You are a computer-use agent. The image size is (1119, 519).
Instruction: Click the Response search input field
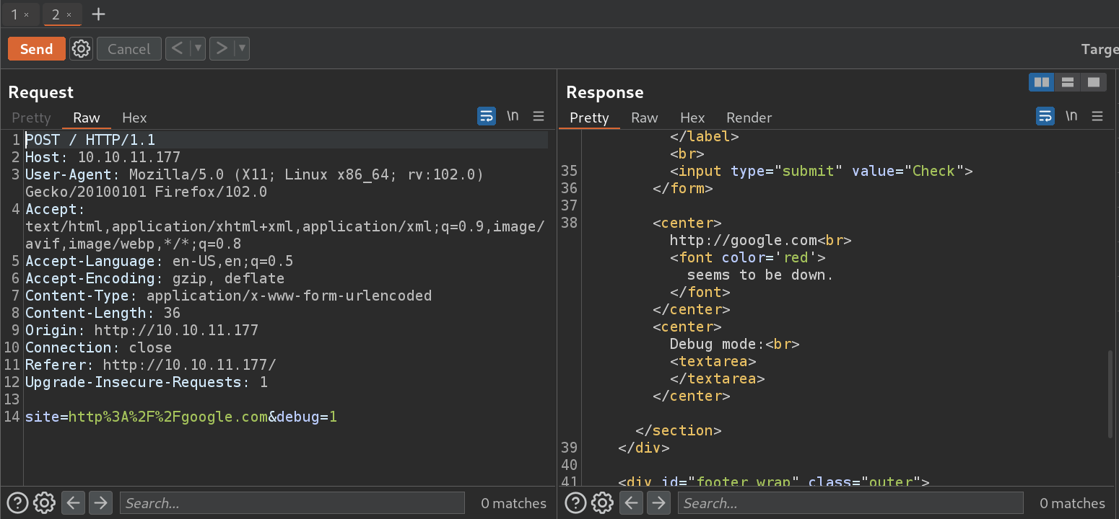click(x=851, y=503)
